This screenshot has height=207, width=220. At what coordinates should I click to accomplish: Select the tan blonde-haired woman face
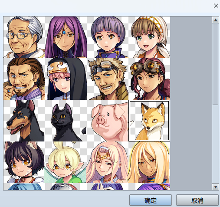pos(149,162)
